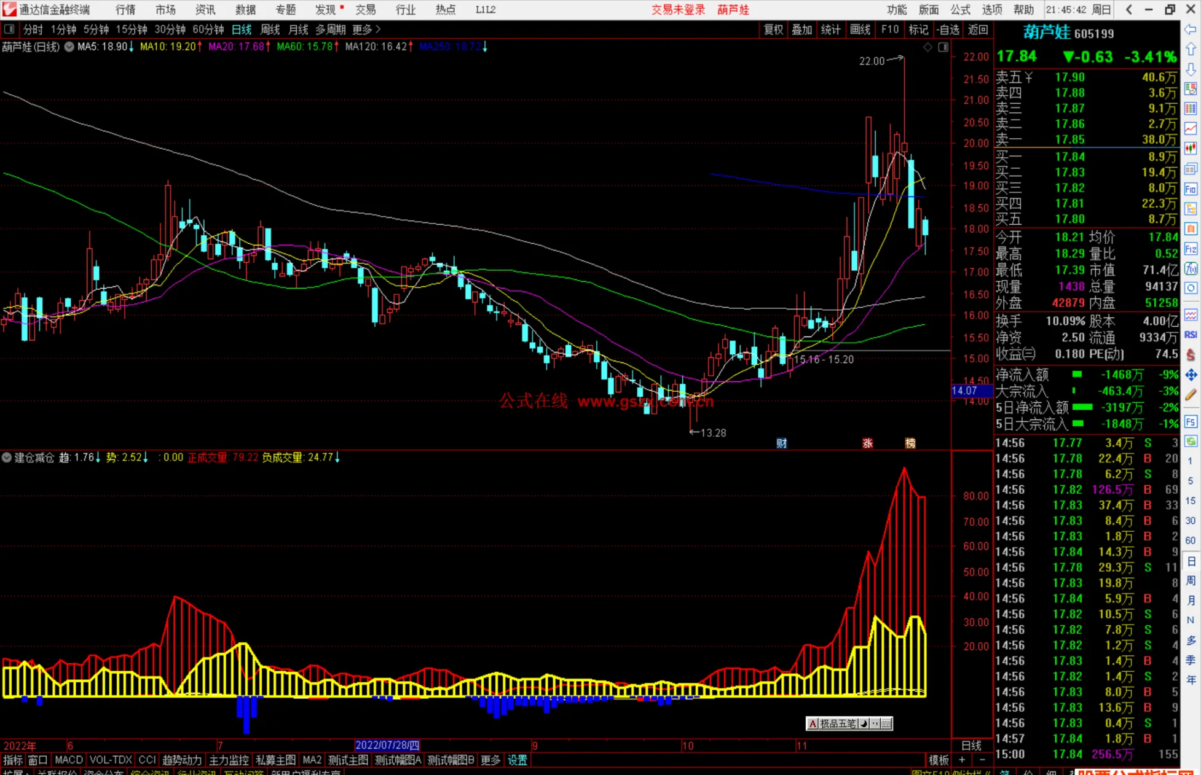The height and width of the screenshot is (775, 1201).
Task: Switch to 日 period in right sidebar
Action: point(1191,561)
